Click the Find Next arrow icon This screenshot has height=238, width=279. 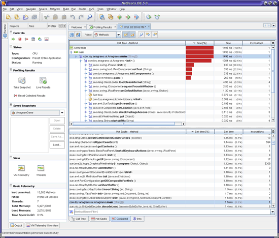click(154, 35)
